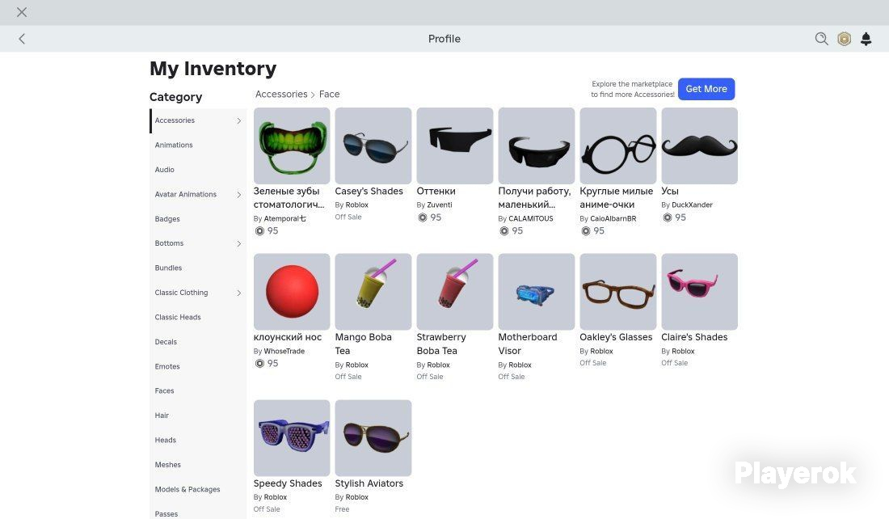This screenshot has height=519, width=889.
Task: Expand the Bottoms category chevron
Action: click(238, 243)
